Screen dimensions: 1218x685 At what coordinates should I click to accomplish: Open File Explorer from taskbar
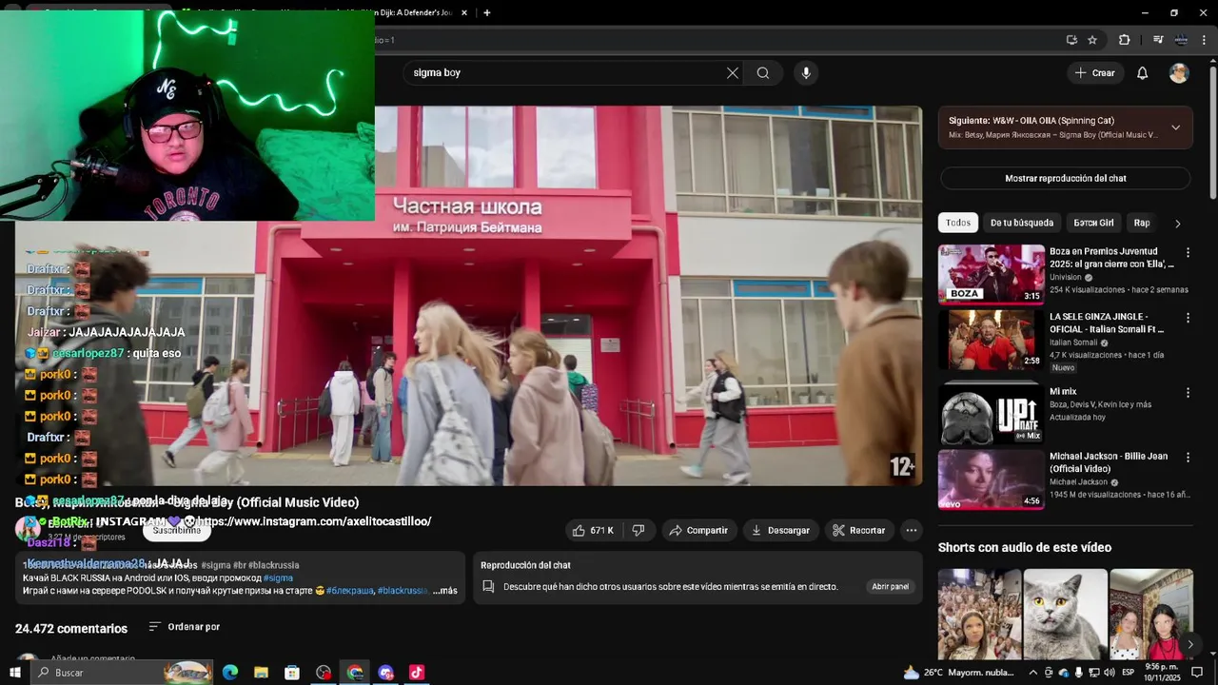pyautogui.click(x=261, y=673)
